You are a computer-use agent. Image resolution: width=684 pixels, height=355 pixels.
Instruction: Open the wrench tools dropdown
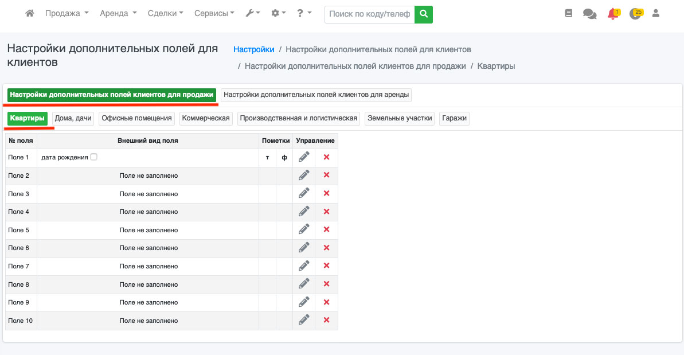252,13
